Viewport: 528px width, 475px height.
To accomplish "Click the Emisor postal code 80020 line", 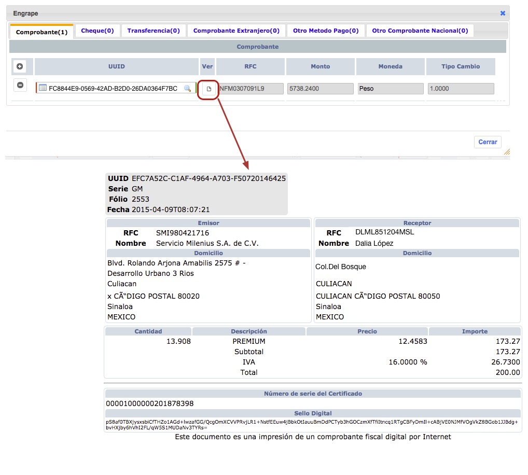I will [154, 296].
